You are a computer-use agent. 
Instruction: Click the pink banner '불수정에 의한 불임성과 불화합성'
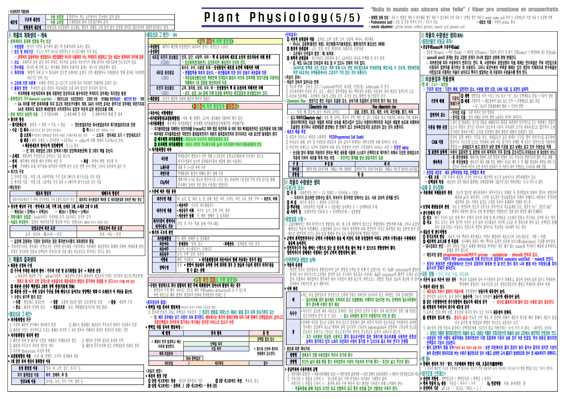point(215,106)
